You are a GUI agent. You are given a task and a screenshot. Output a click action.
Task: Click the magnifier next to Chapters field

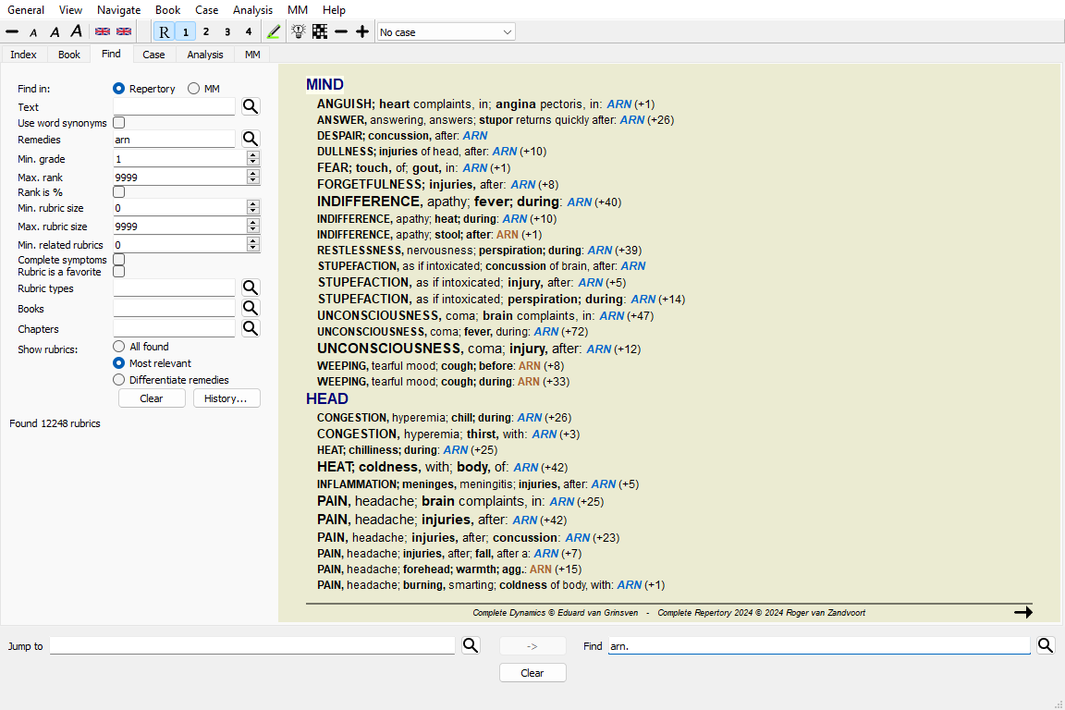coord(251,329)
